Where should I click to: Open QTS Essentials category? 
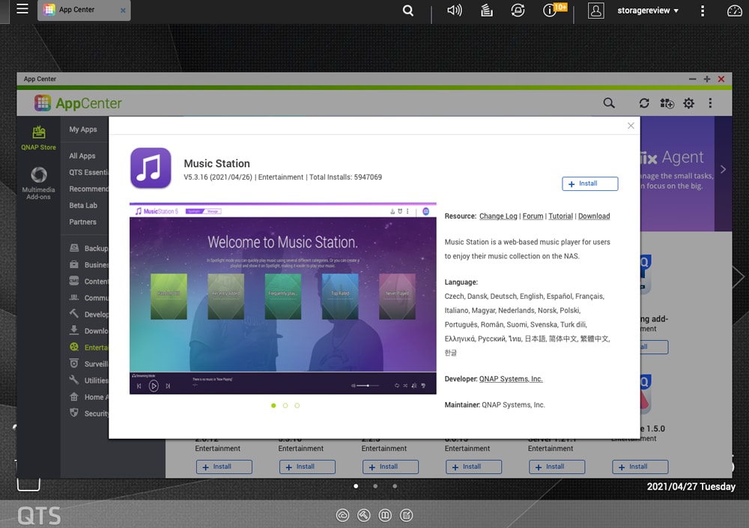(x=89, y=172)
